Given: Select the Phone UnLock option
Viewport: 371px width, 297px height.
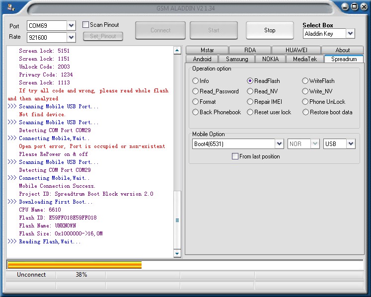Looking at the screenshot, I should pyautogui.click(x=305, y=102).
